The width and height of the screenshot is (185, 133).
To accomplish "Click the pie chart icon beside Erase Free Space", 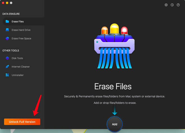I will click(7, 38).
